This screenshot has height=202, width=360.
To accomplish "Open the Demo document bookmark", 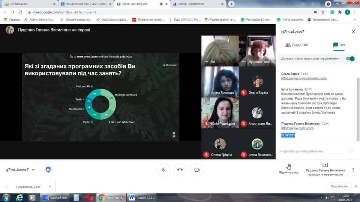I will pyautogui.click(x=290, y=20).
